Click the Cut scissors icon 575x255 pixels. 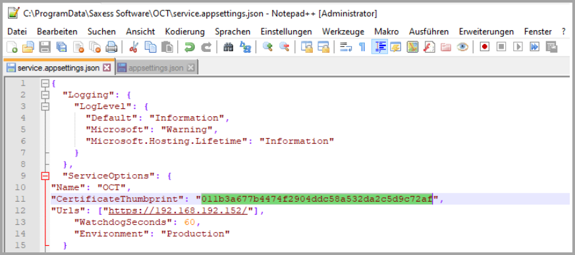[134, 47]
